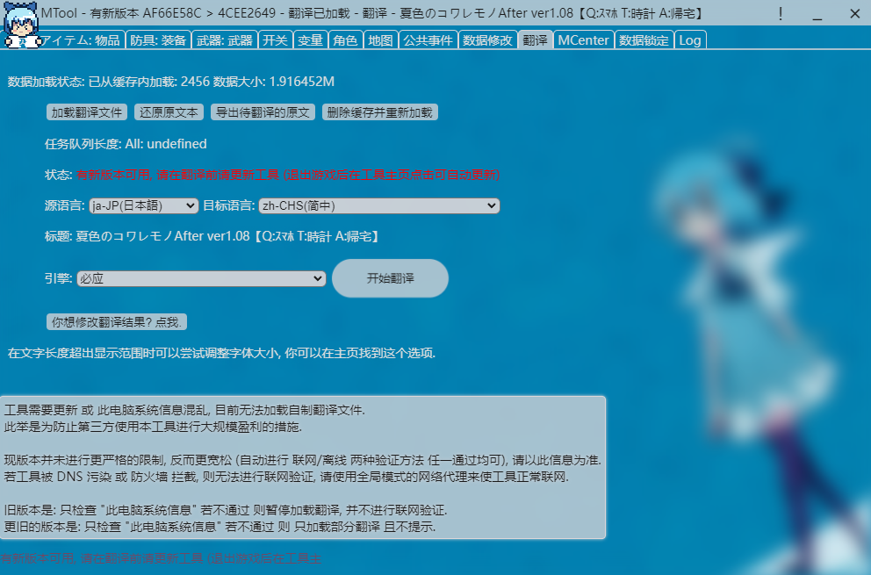871x575 pixels.
Task: Open the 角色 (characters) tab
Action: [x=345, y=40]
